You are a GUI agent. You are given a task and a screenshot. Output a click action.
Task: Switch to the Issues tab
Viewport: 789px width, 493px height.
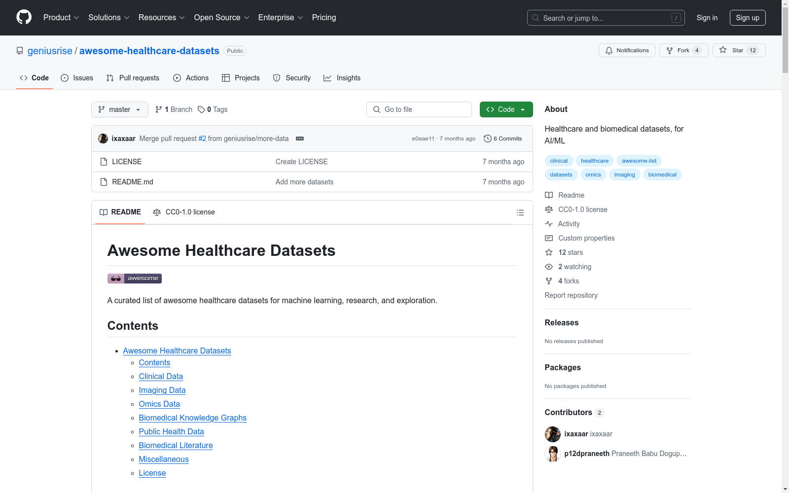(x=77, y=78)
